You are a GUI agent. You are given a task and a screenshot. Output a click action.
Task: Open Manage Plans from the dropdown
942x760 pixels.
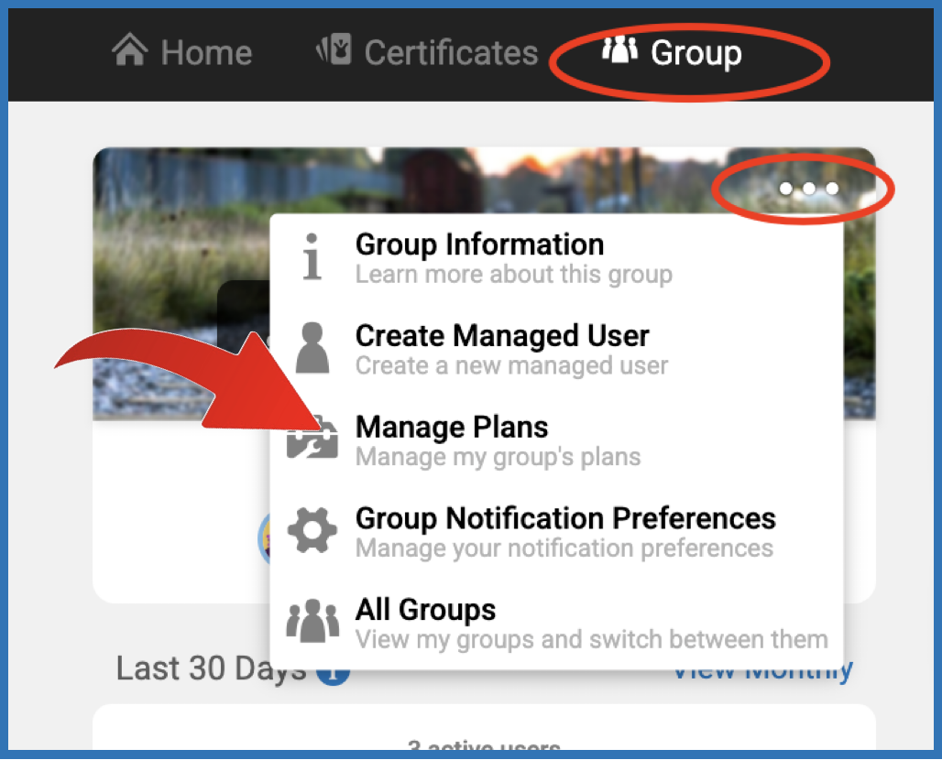(x=452, y=428)
